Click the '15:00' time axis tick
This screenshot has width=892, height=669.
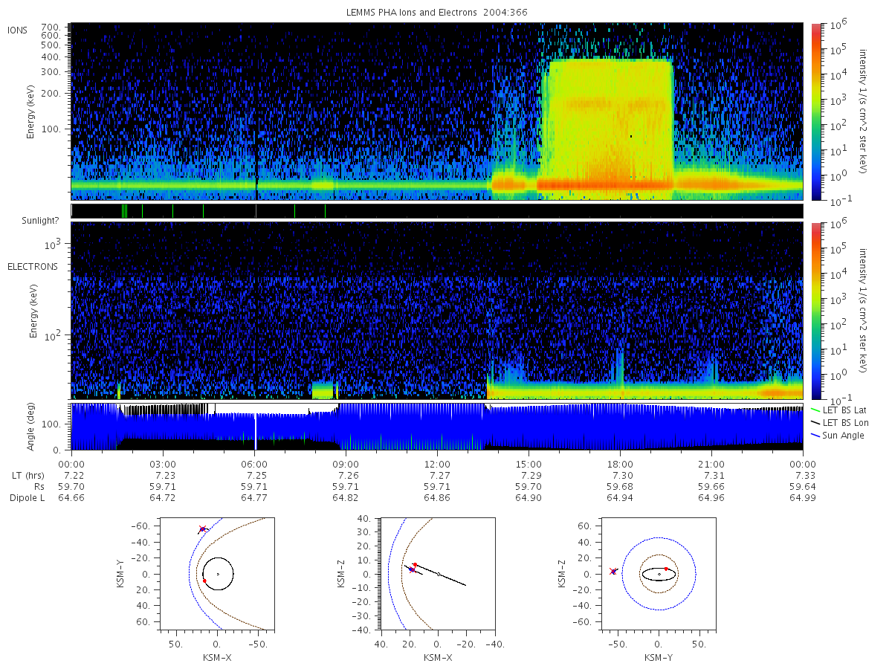tap(529, 463)
